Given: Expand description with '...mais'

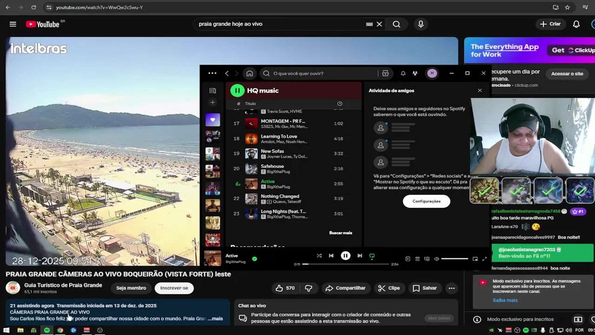Looking at the screenshot, I should [215, 319].
